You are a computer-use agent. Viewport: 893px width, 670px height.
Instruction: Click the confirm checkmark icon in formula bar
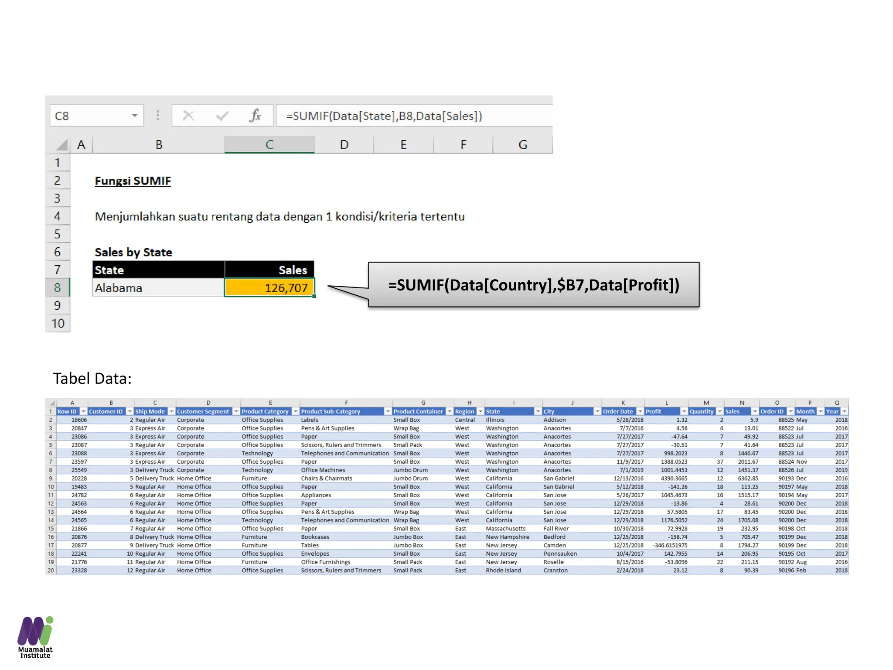[222, 116]
